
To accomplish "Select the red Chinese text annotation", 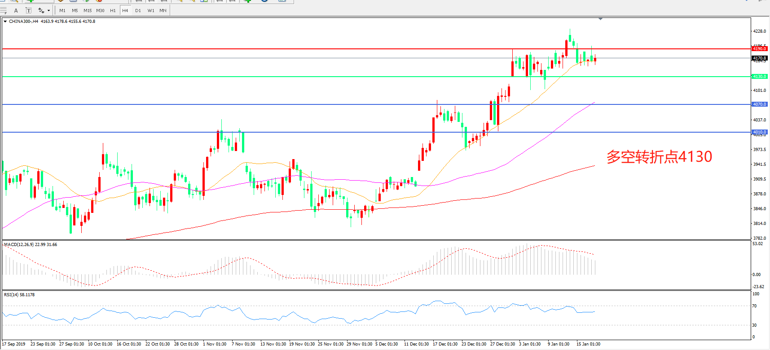I will coord(659,157).
